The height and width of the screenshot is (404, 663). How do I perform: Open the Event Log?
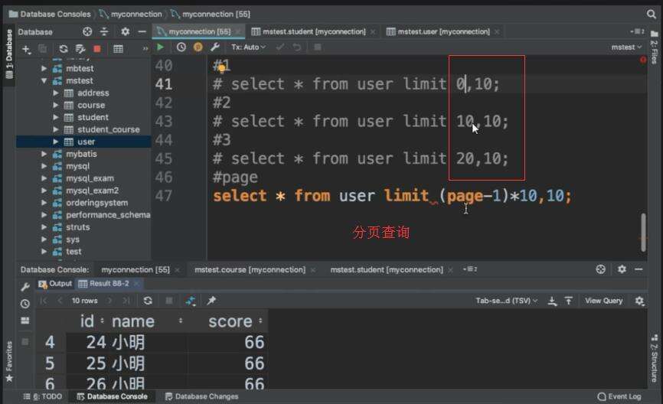tap(619, 397)
